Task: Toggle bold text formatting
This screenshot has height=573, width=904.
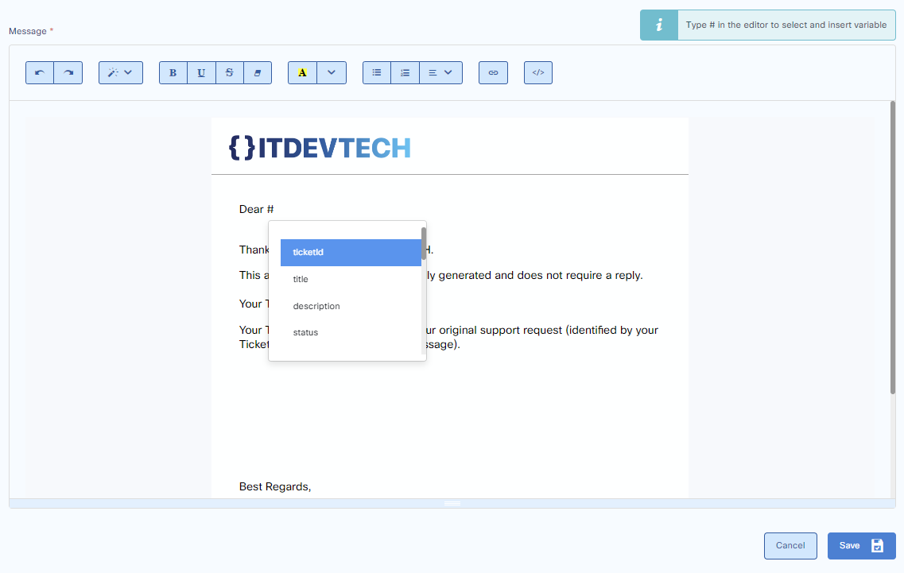Action: tap(173, 72)
